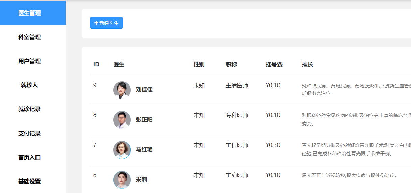Image resolution: width=411 pixels, height=193 pixels.
Task: Select 首页入口 in the sidebar
Action: pyautogui.click(x=29, y=157)
